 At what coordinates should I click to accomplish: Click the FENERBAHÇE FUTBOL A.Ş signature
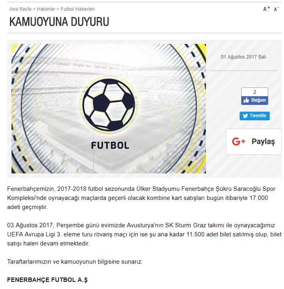47,280
